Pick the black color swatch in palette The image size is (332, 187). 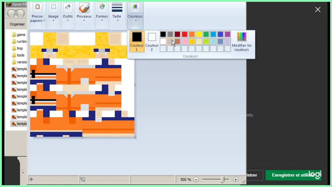(x=163, y=34)
